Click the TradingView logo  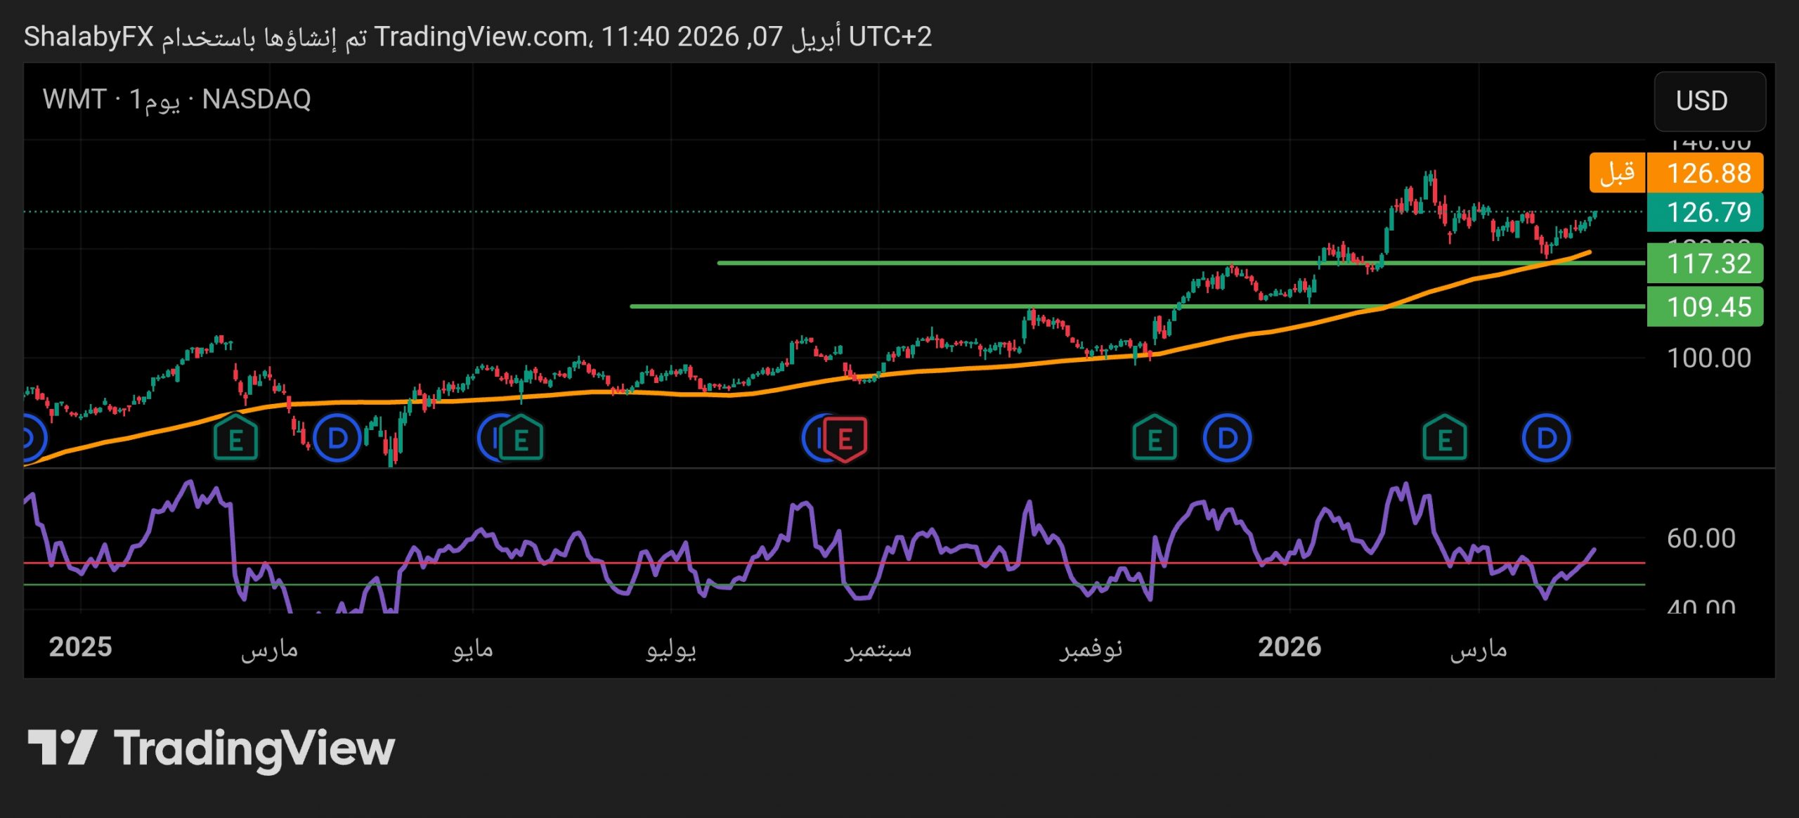tap(211, 748)
